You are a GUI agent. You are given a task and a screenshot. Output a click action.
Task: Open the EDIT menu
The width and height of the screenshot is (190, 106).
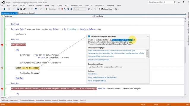(x=9, y=6)
